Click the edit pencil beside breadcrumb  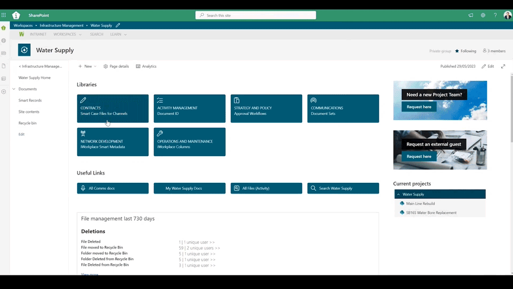tap(118, 25)
